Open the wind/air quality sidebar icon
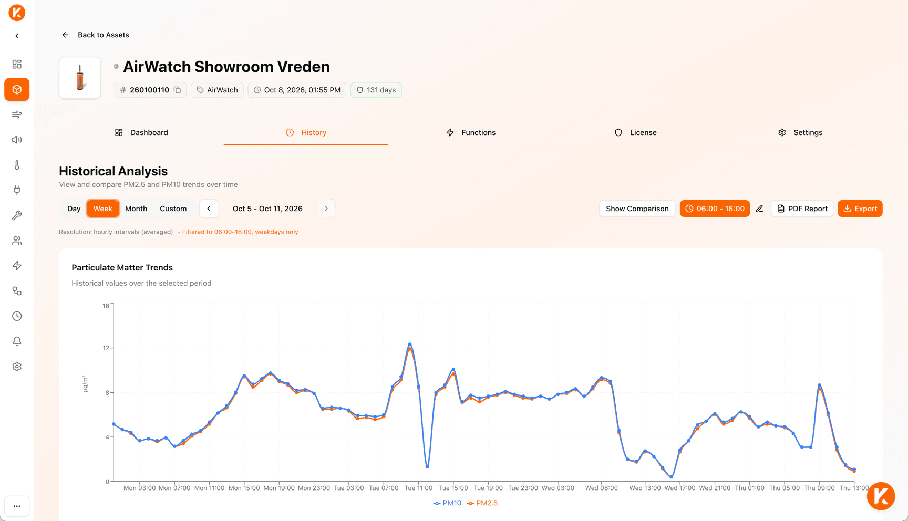908x521 pixels. click(x=17, y=114)
